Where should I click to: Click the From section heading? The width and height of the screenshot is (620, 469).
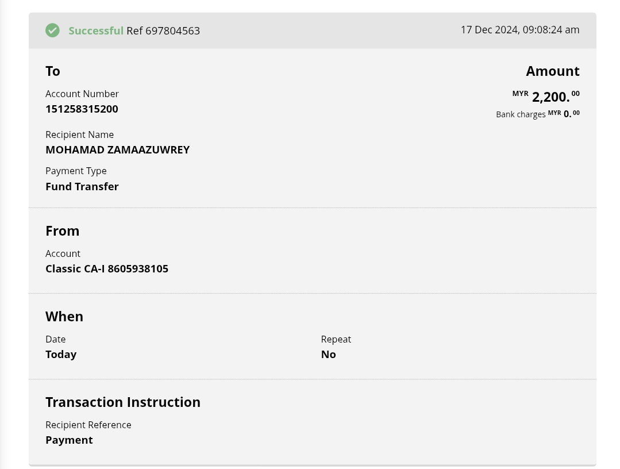pyautogui.click(x=62, y=231)
